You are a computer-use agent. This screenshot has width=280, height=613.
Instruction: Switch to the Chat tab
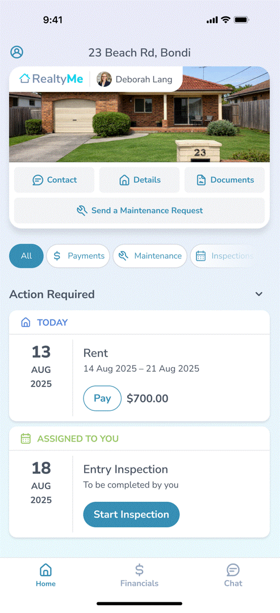click(x=233, y=576)
